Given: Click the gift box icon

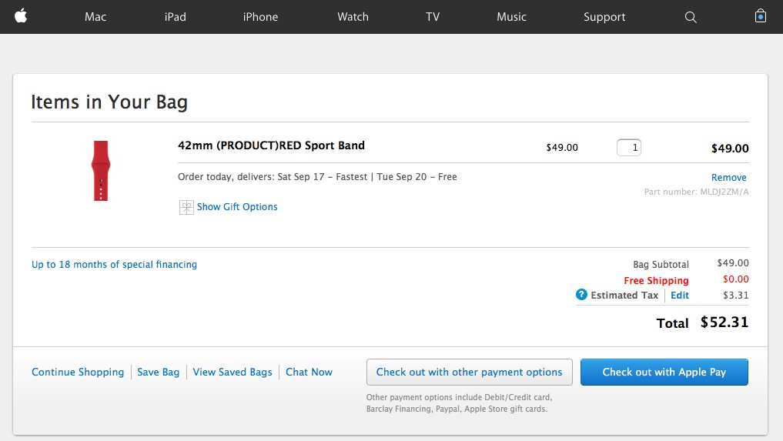Looking at the screenshot, I should click(x=186, y=207).
